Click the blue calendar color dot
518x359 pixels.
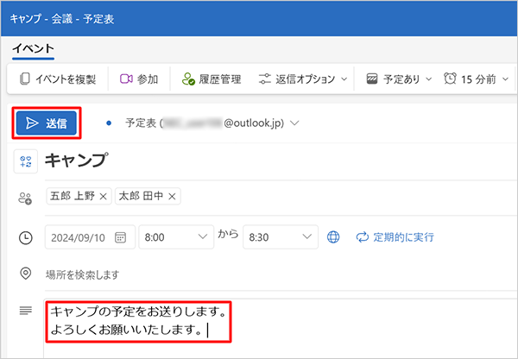(x=109, y=123)
